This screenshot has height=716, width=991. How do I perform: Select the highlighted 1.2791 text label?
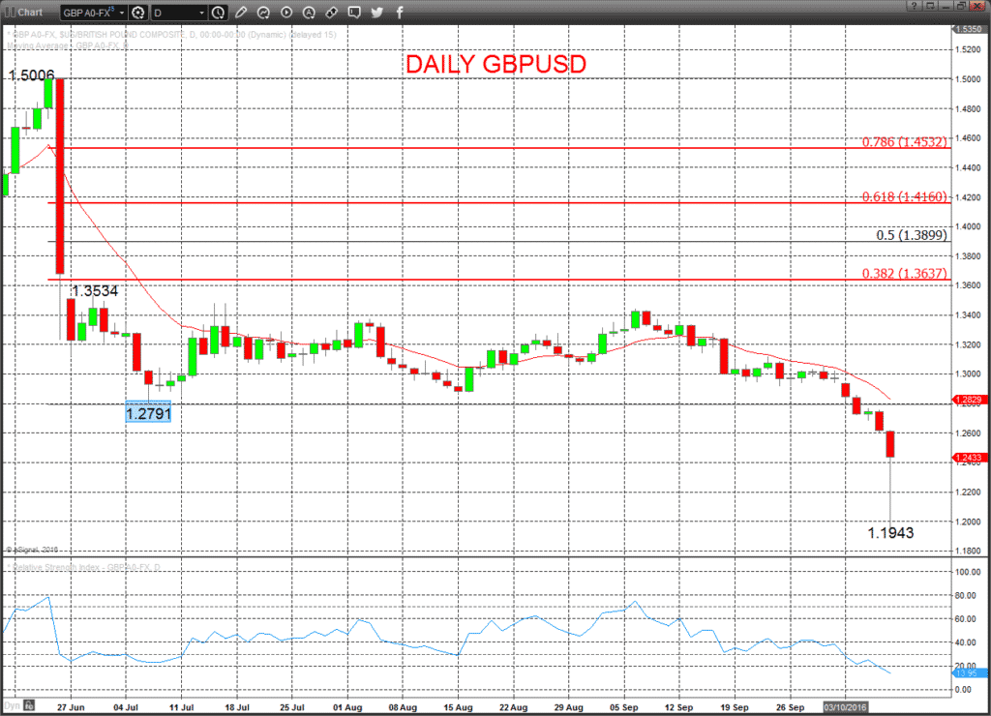[x=148, y=413]
